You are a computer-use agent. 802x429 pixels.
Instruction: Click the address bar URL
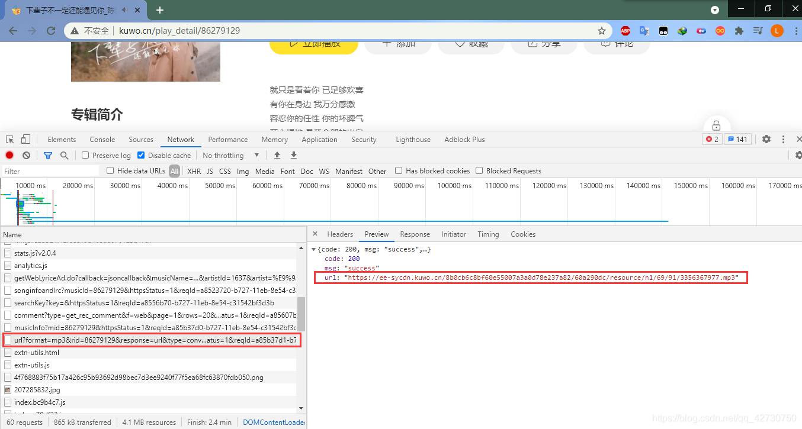pyautogui.click(x=179, y=31)
